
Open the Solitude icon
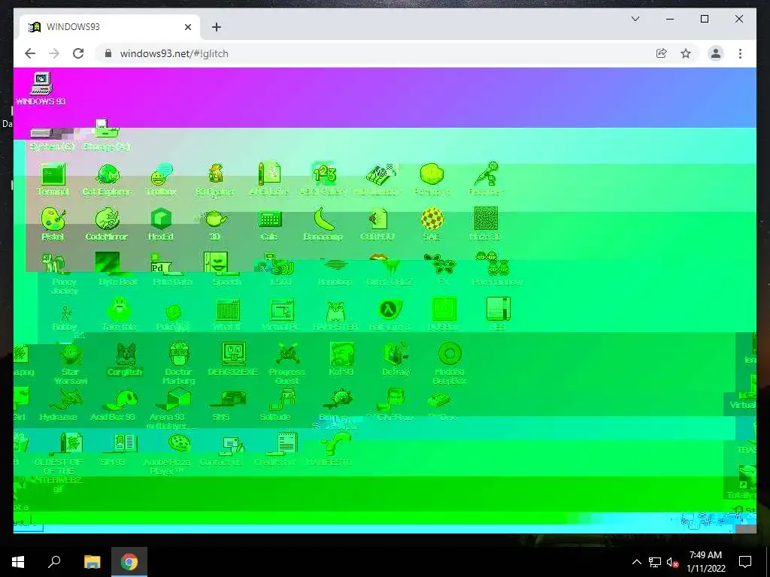282,400
